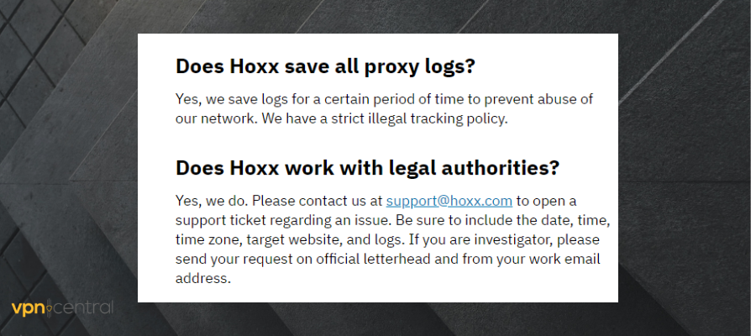Click the words "support ticket" in the paragraph

point(220,220)
